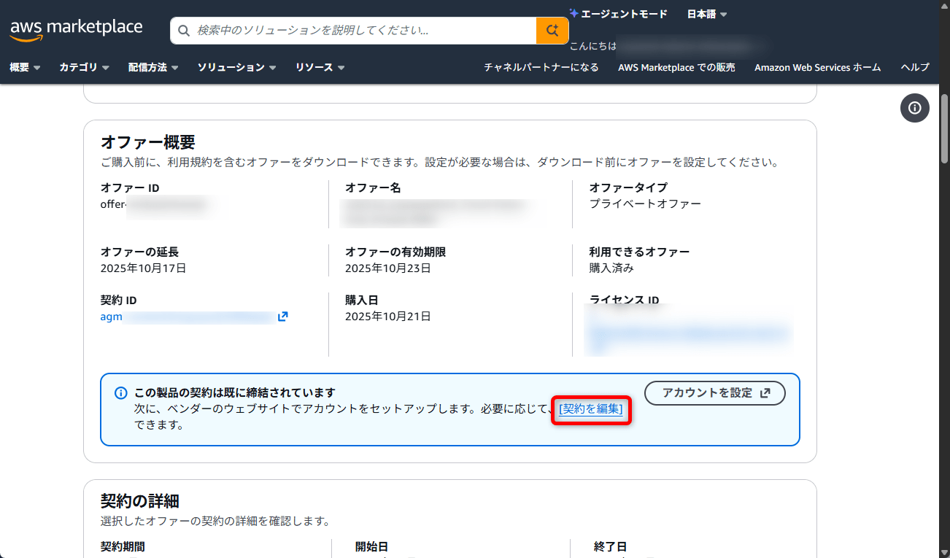Open the ヘルプ menu item
950x558 pixels.
tap(915, 67)
